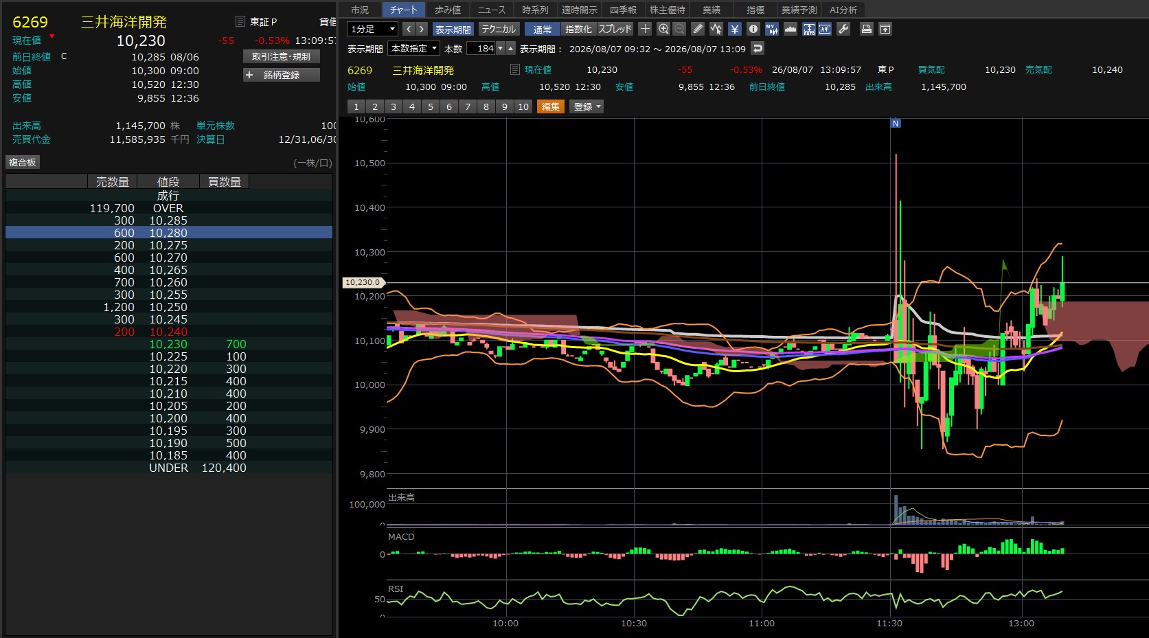Click the reset display period arrow icon
This screenshot has width=1149, height=638.
point(758,49)
